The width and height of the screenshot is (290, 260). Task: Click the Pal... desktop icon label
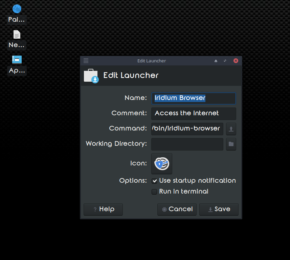pyautogui.click(x=17, y=20)
